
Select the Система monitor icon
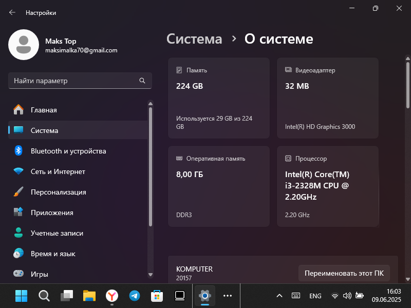(18, 130)
